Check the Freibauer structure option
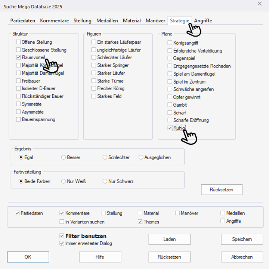The height and width of the screenshot is (269, 269). coord(19,81)
